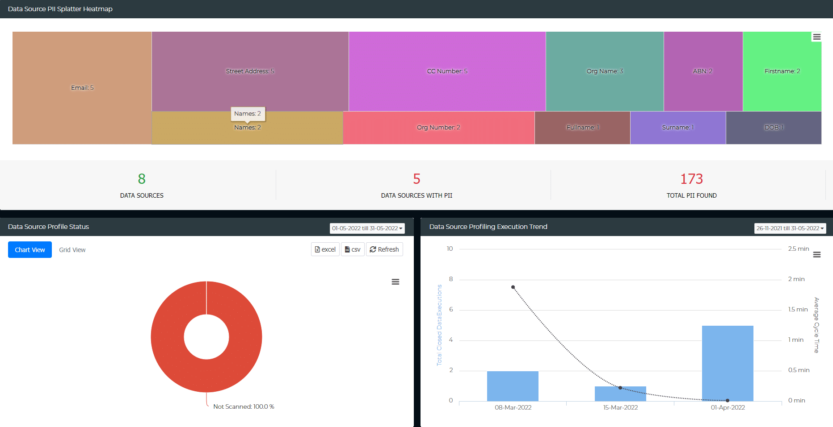Screen dimensions: 833x427
Task: Click the 'Data Source Profiling Execution Trend' title
Action: [x=488, y=227]
